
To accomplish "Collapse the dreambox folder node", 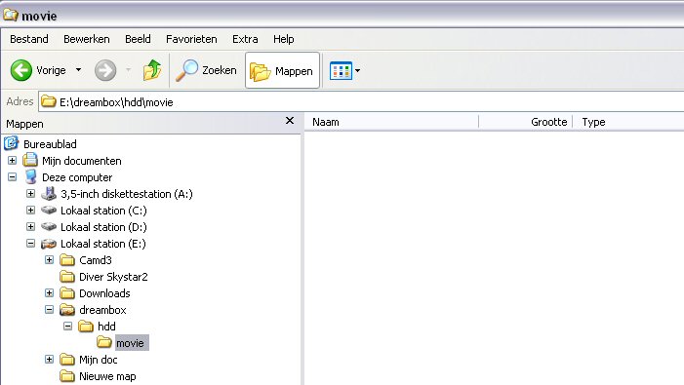I will [50, 309].
